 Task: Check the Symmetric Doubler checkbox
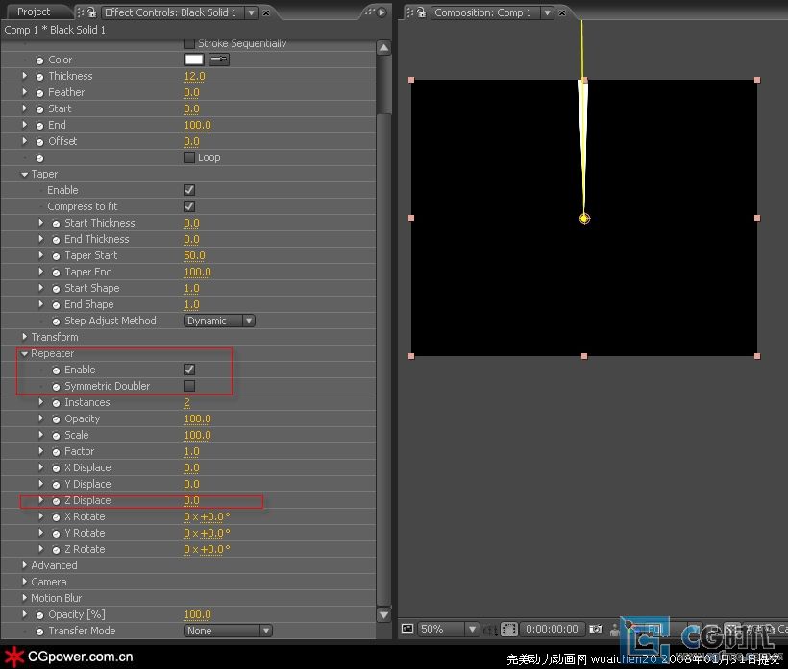point(189,386)
